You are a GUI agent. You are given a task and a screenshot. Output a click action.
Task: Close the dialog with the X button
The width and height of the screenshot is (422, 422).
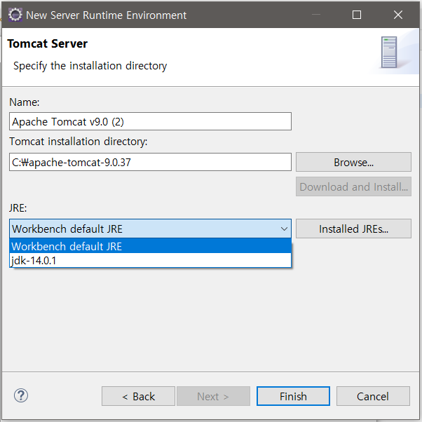coord(397,15)
